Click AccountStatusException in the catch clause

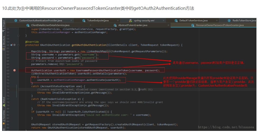[x=61, y=86]
